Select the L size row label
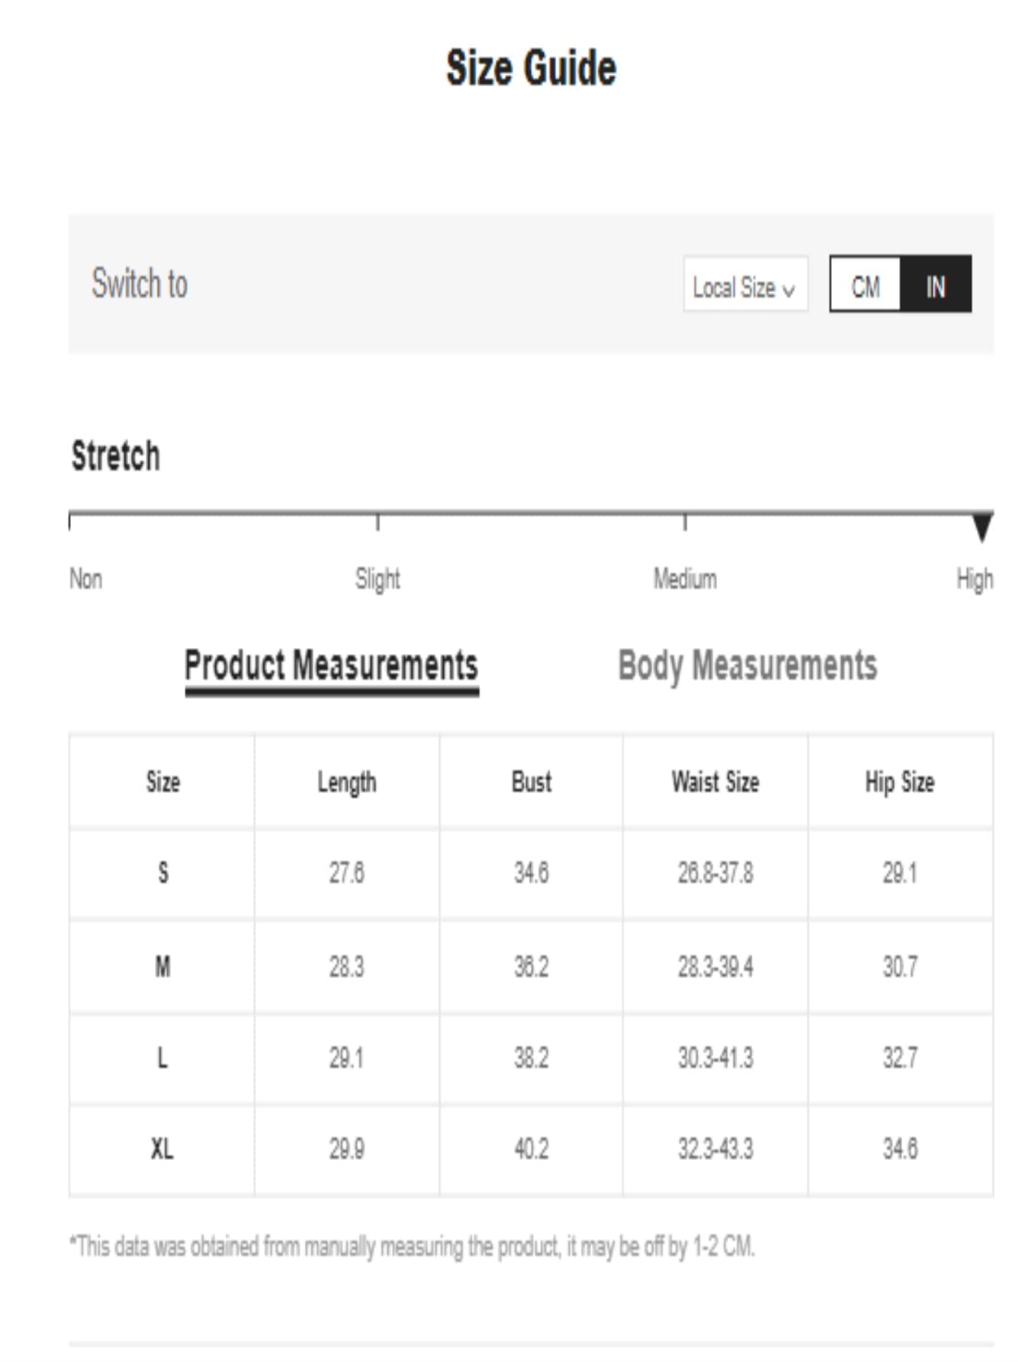The width and height of the screenshot is (1022, 1362). (162, 1058)
